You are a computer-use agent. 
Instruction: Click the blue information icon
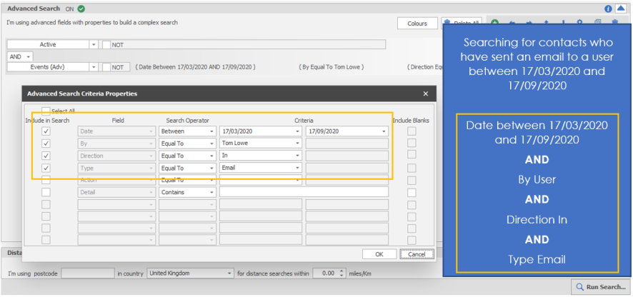609,9
